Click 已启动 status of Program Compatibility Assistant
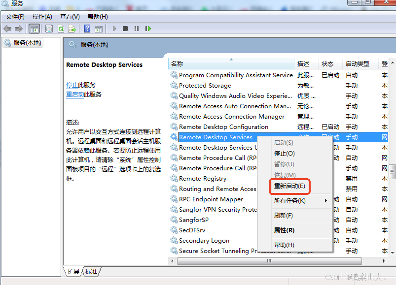The height and width of the screenshot is (285, 396). (x=330, y=75)
